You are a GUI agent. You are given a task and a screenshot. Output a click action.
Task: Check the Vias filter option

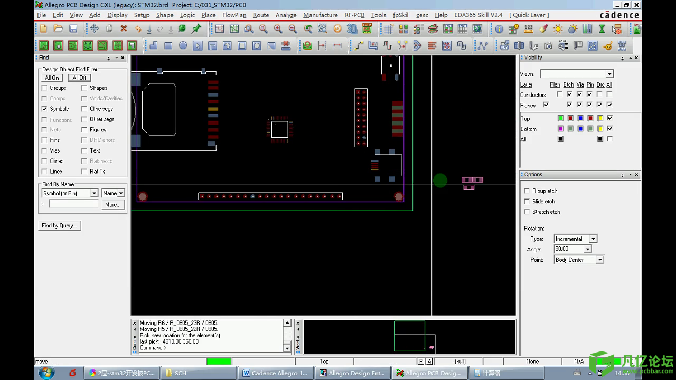click(44, 150)
